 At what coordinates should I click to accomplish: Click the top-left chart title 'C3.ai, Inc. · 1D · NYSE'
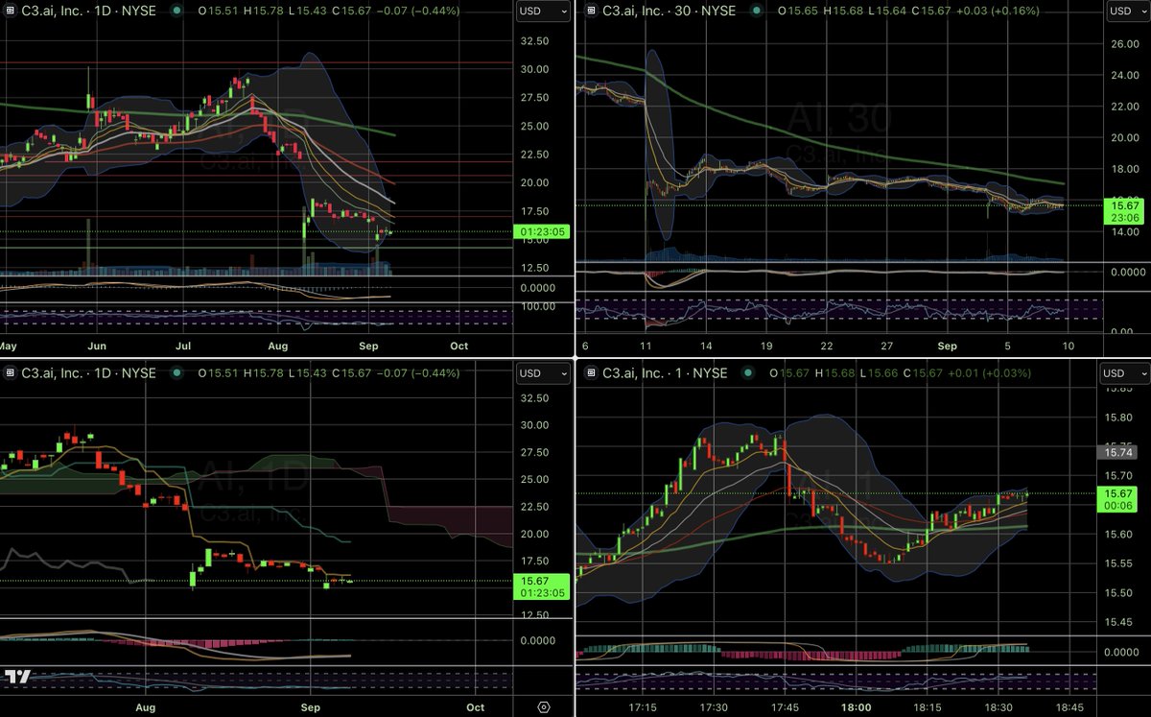click(91, 12)
